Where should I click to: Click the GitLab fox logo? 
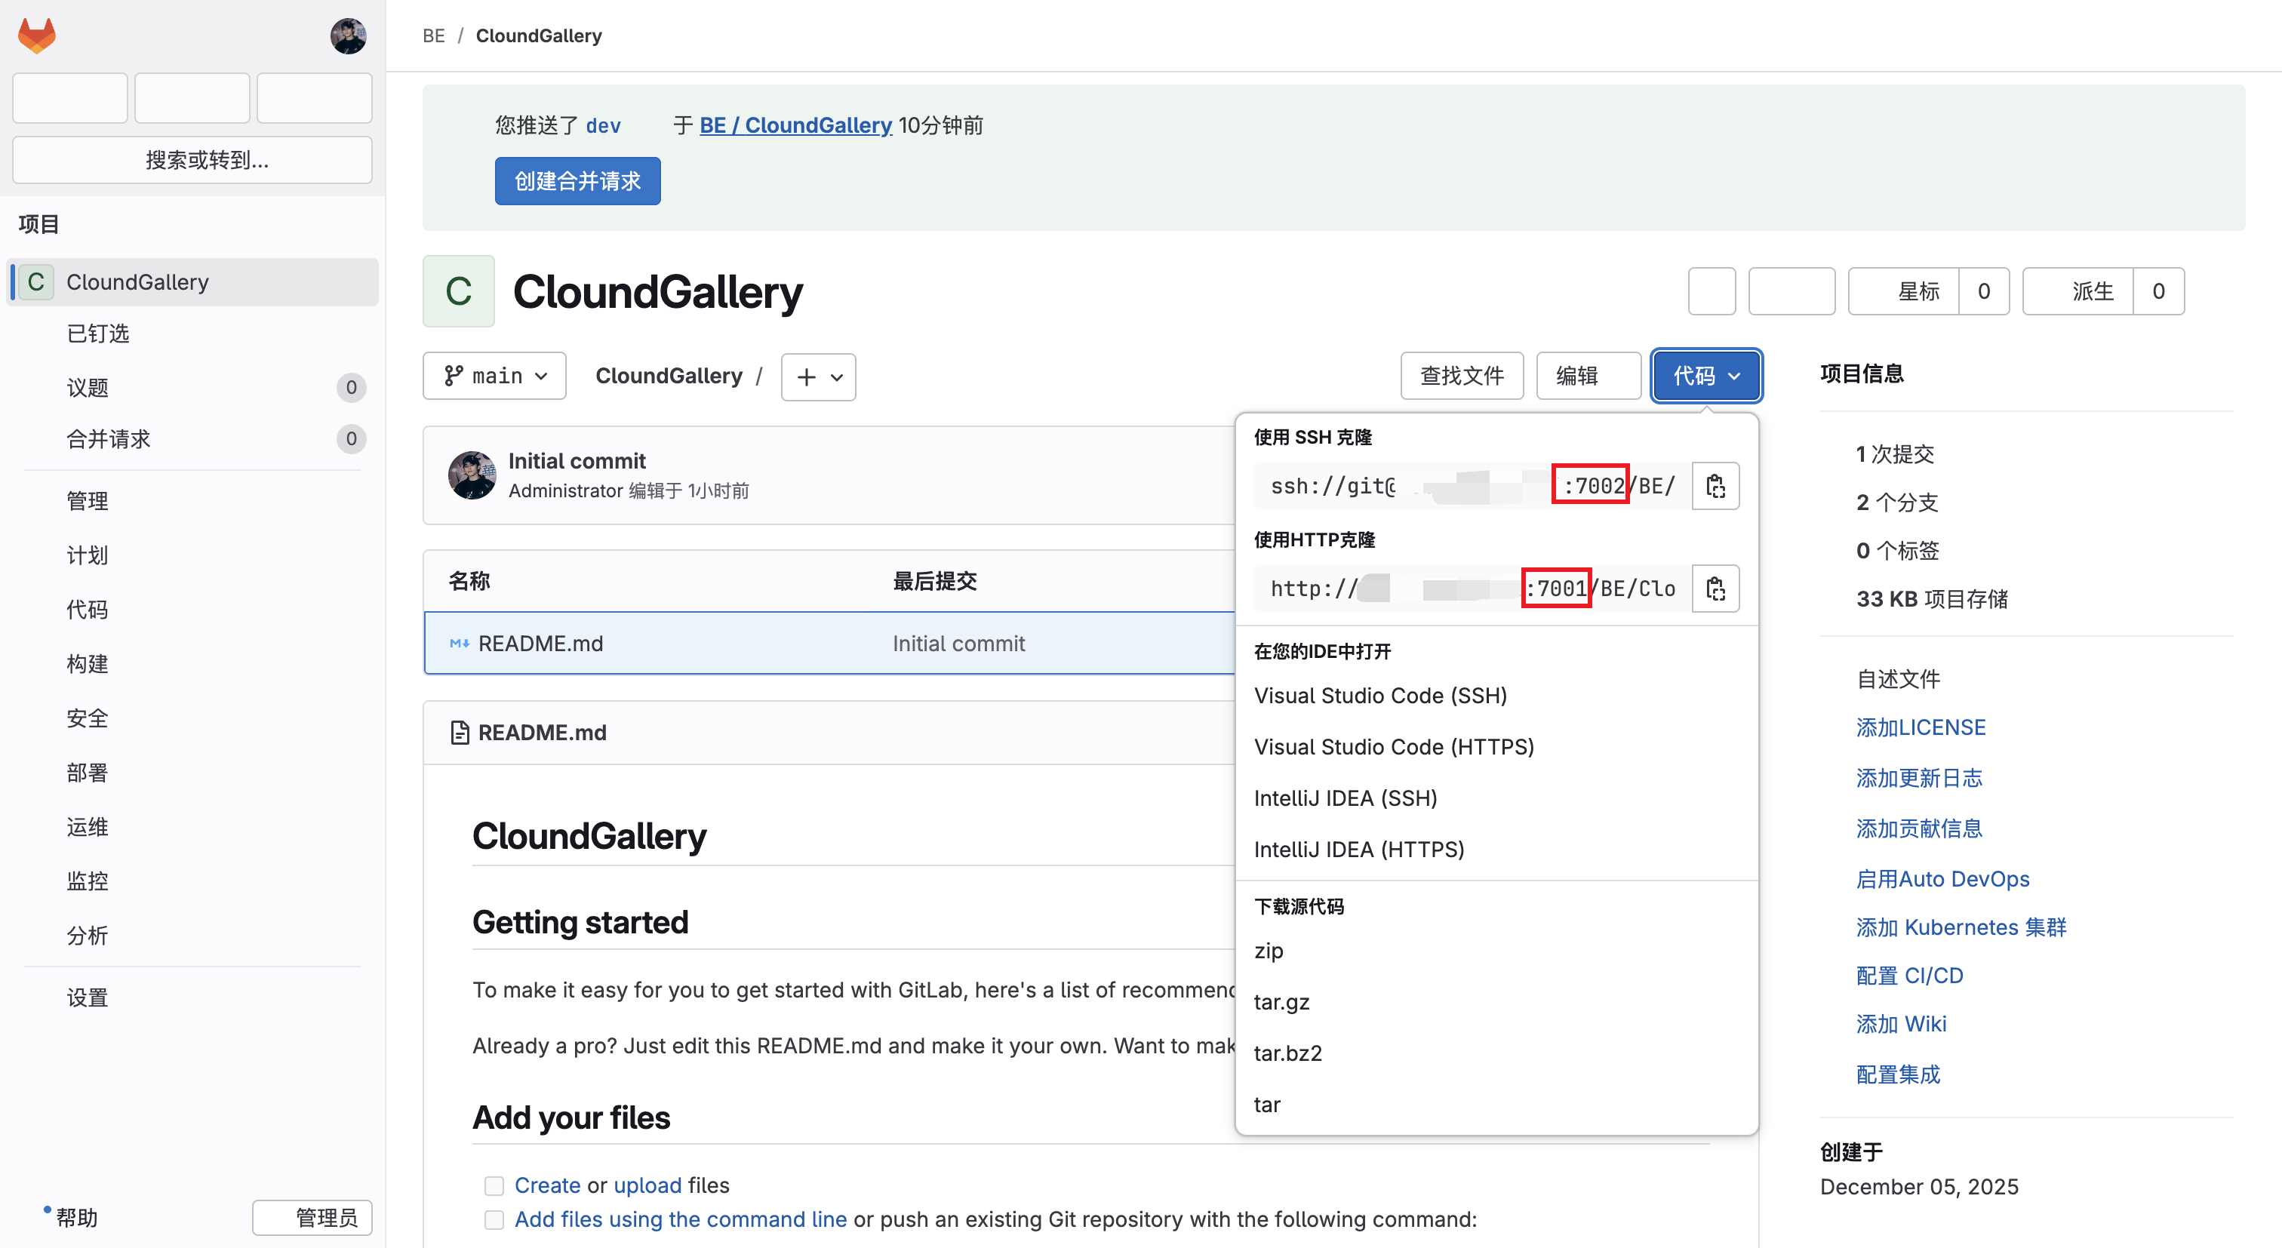pos(36,35)
